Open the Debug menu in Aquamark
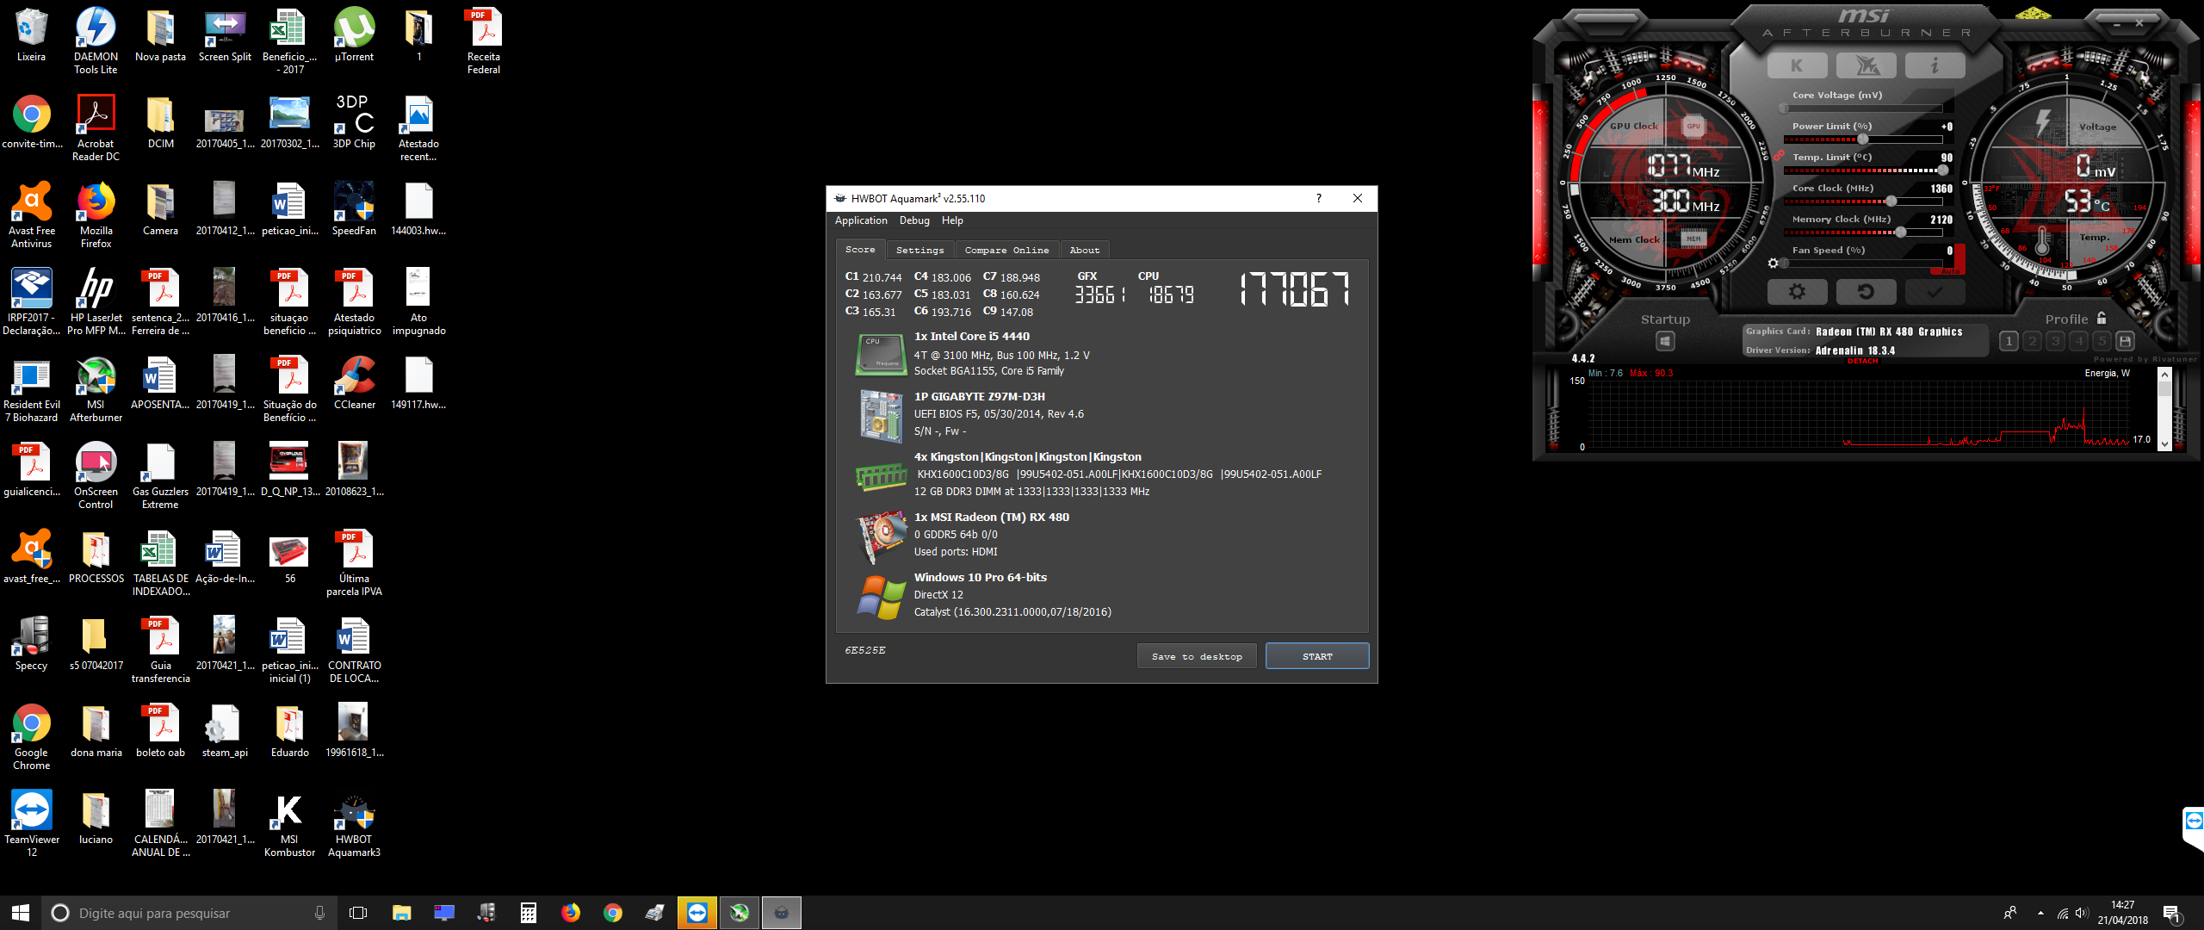Image resolution: width=2204 pixels, height=930 pixels. coord(914,220)
